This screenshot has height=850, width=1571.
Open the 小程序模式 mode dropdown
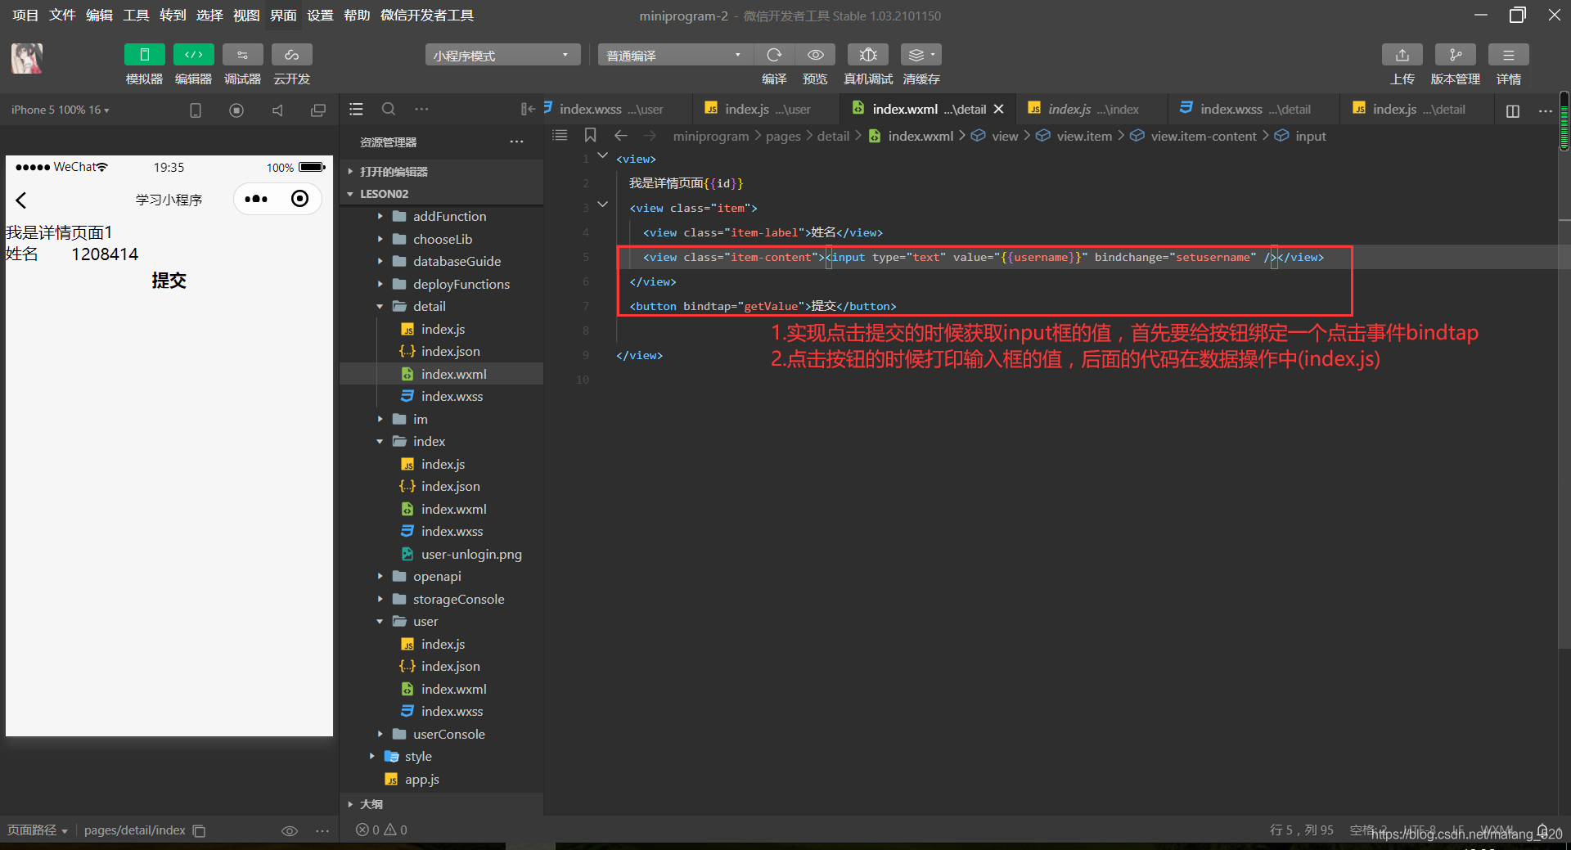[x=502, y=55]
